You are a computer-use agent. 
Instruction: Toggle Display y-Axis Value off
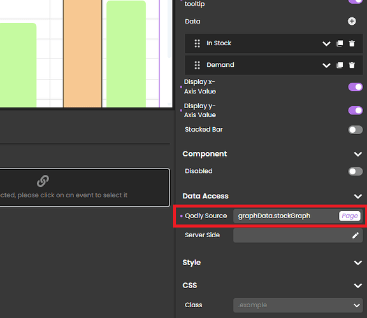pos(356,110)
